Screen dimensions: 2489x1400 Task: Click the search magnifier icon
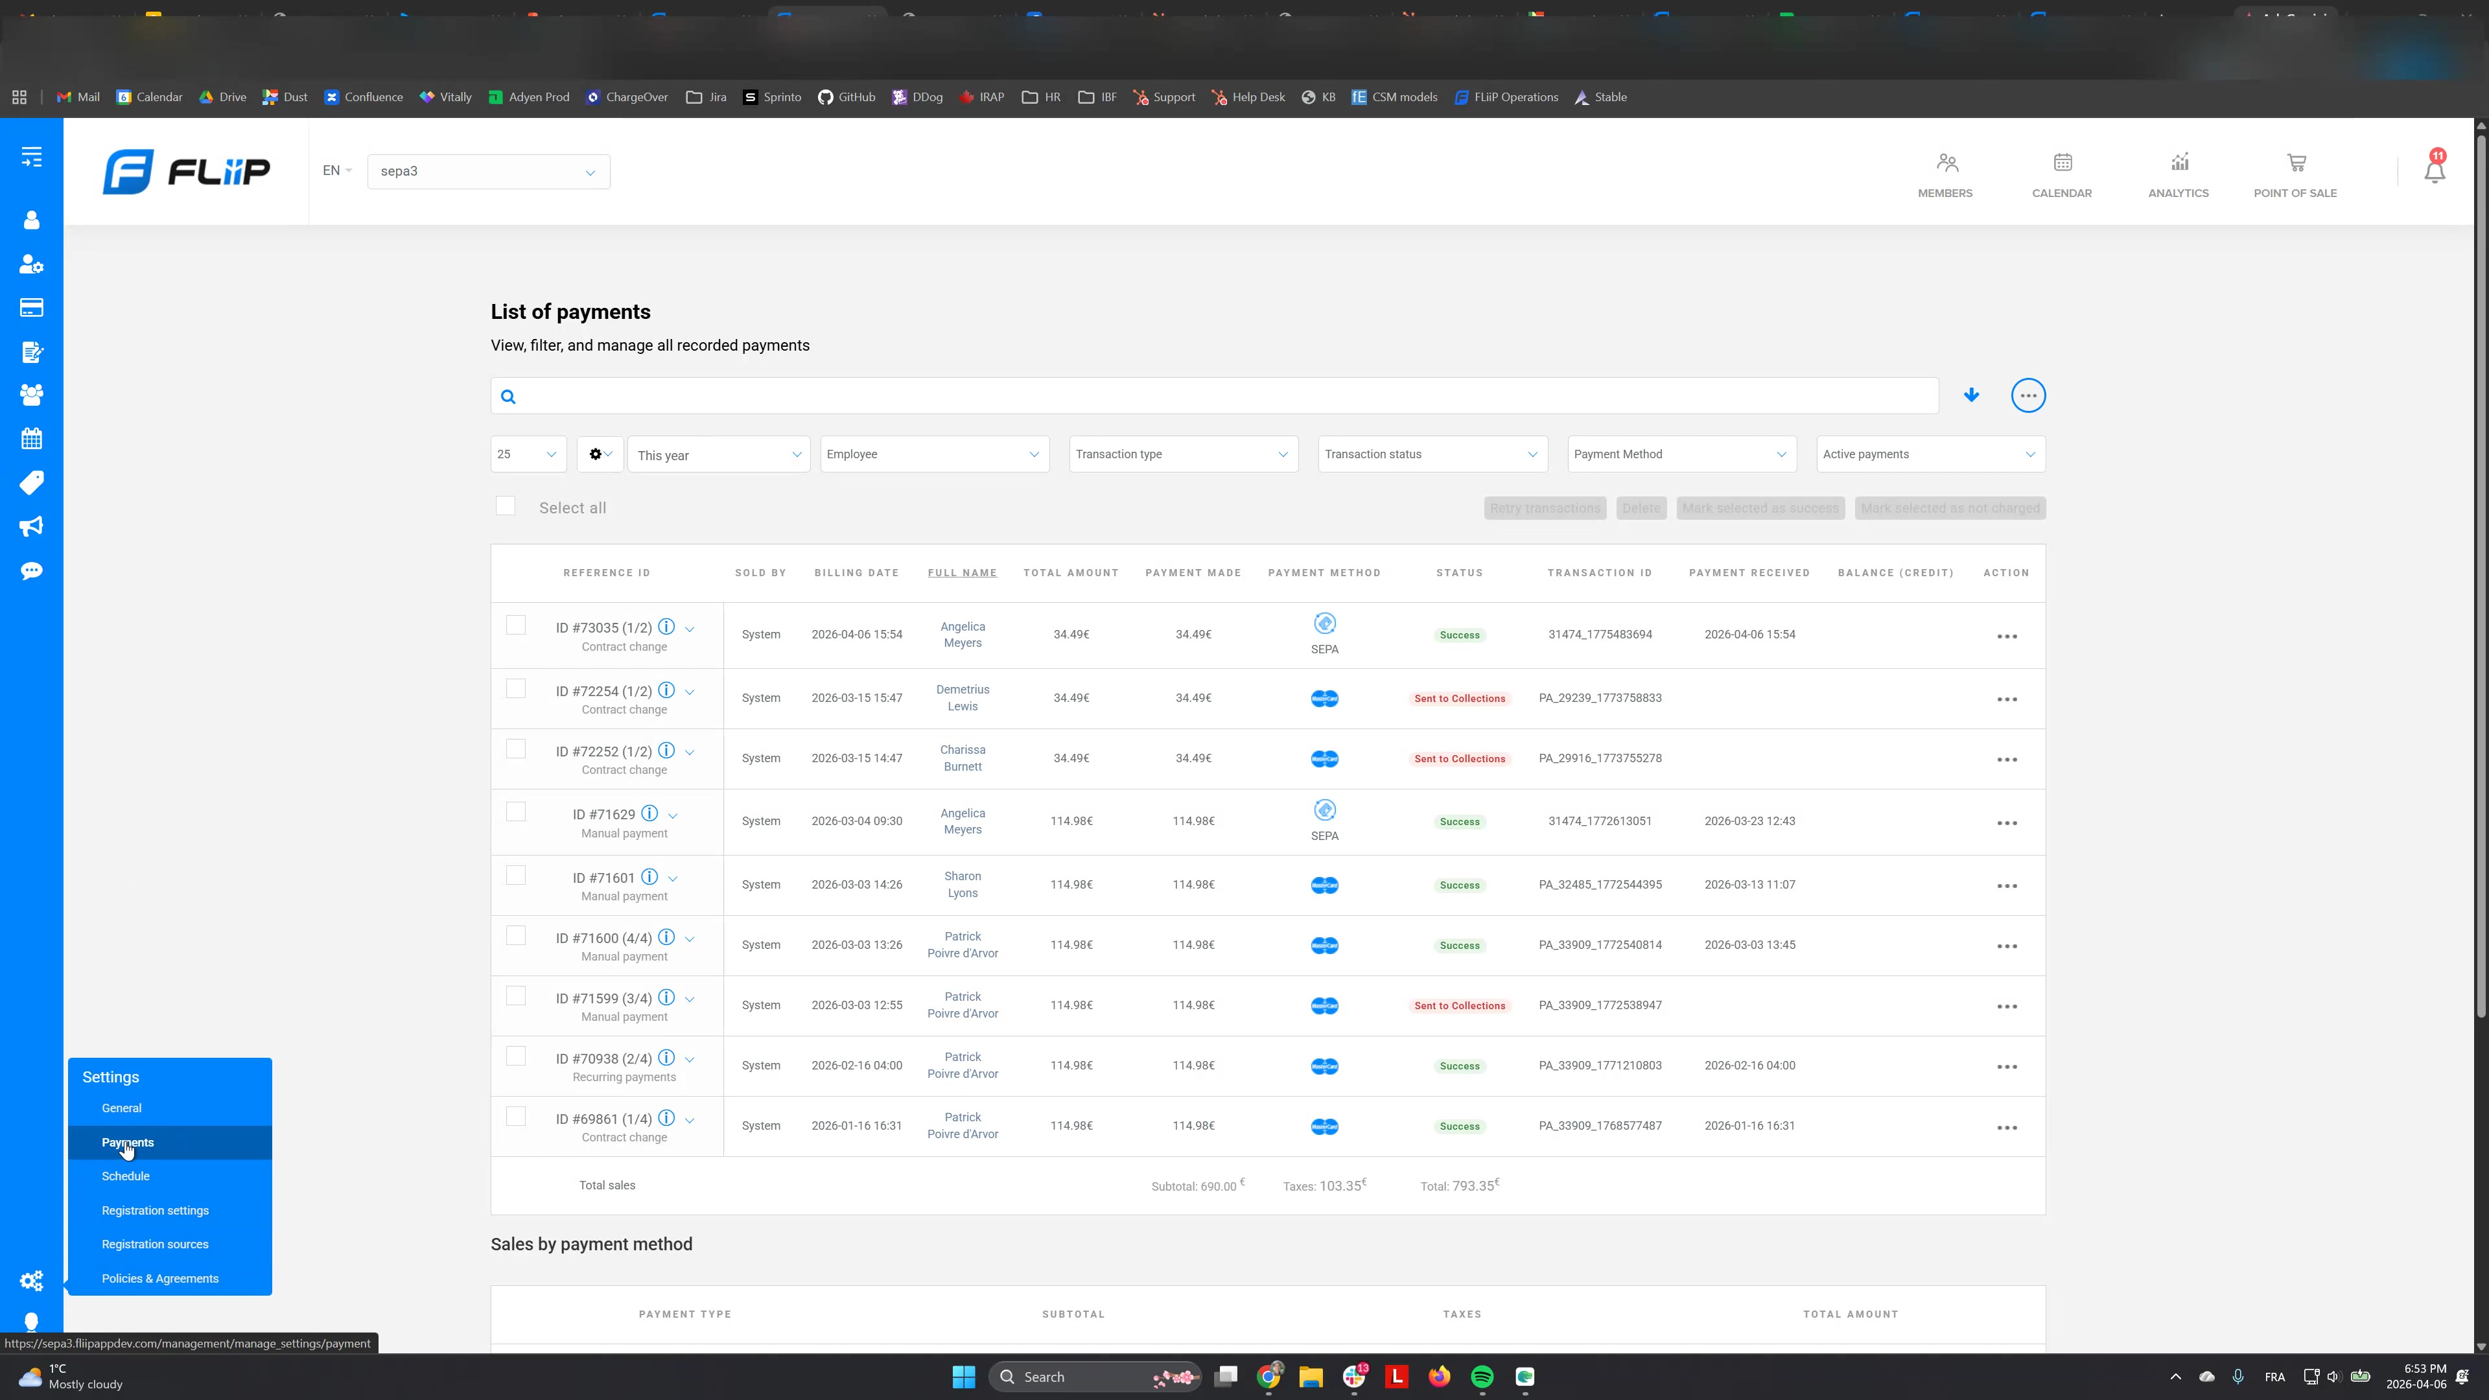point(508,397)
